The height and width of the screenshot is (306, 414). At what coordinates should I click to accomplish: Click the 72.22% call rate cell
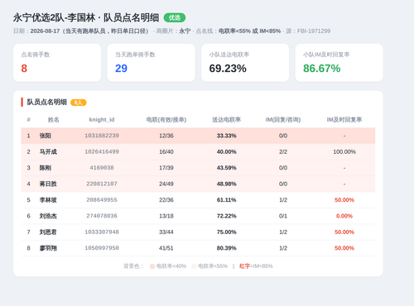coord(226,216)
